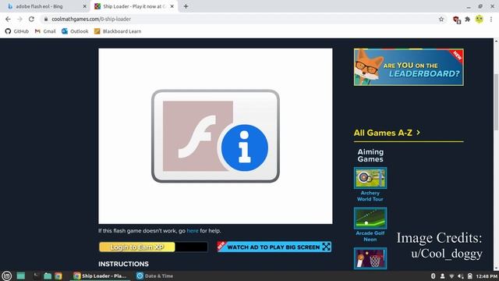Image resolution: width=499 pixels, height=281 pixels.
Task: Open the Gmail bookmark
Action: pyautogui.click(x=45, y=31)
